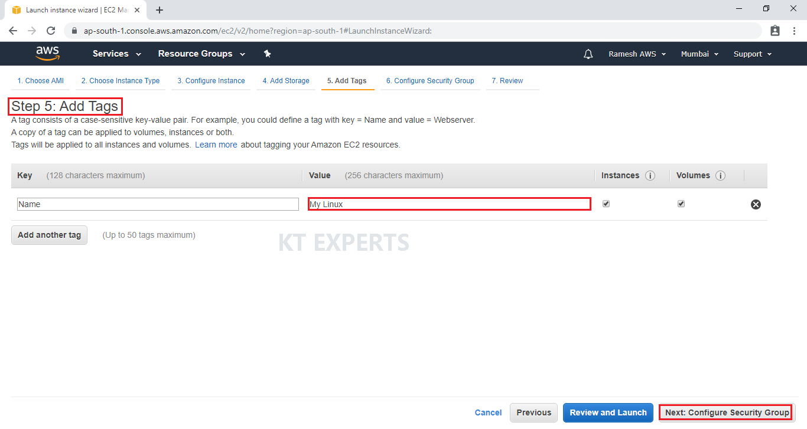Reload the page with browser refresh icon
This screenshot has width=807, height=429.
pyautogui.click(x=51, y=31)
